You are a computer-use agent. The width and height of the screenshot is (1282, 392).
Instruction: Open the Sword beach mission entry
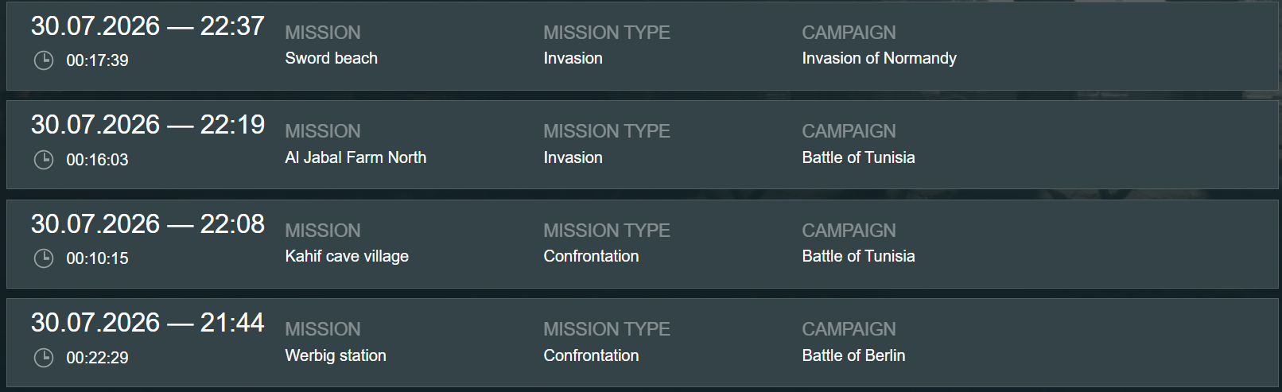pos(331,58)
